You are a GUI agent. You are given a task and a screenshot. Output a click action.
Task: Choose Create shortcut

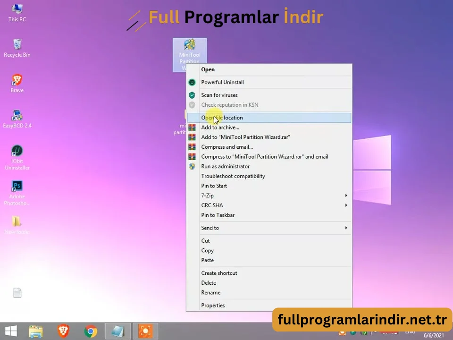tap(269, 273)
